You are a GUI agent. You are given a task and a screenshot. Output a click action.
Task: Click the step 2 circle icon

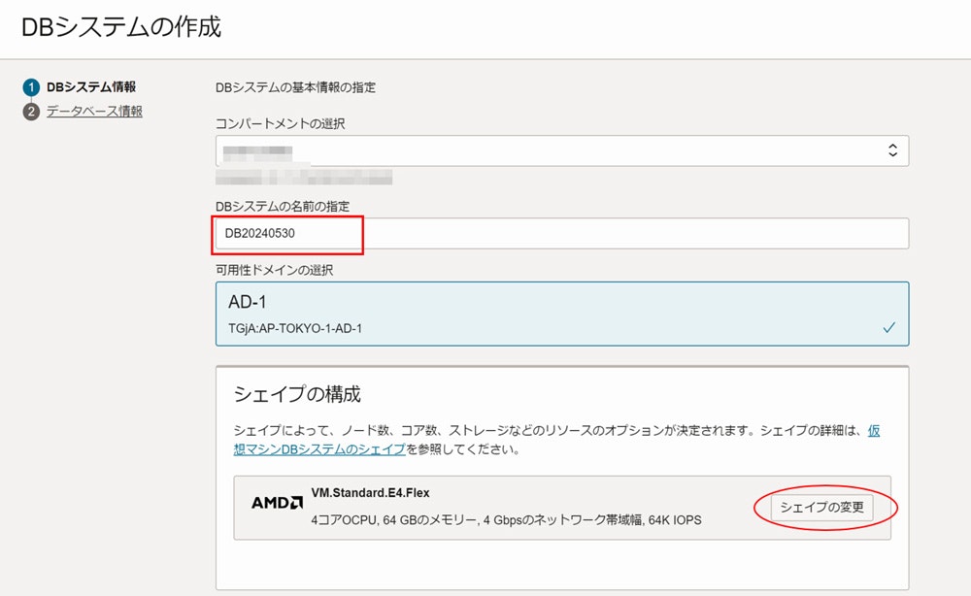tap(31, 112)
